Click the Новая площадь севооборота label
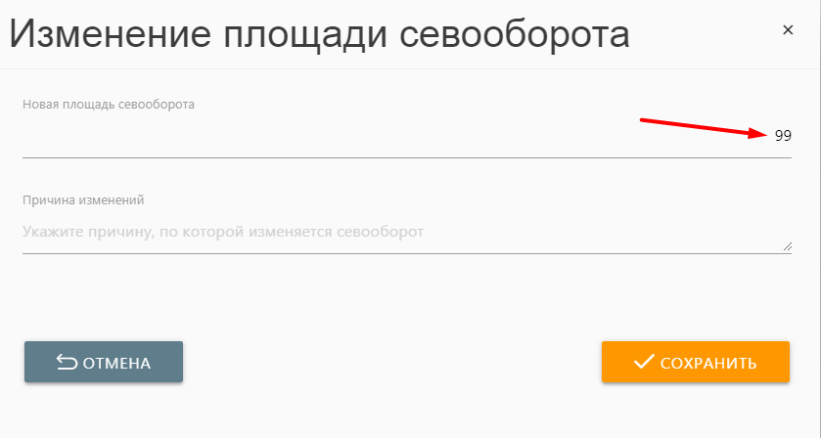Screen dimensions: 821x438 (x=109, y=104)
